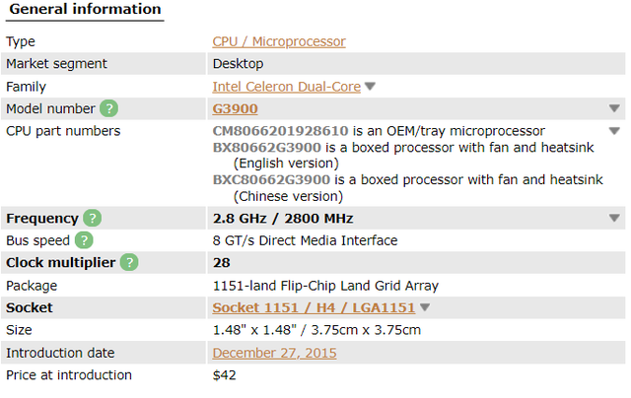631x398 pixels.
Task: Open the Bus speed help icon
Action: (85, 240)
